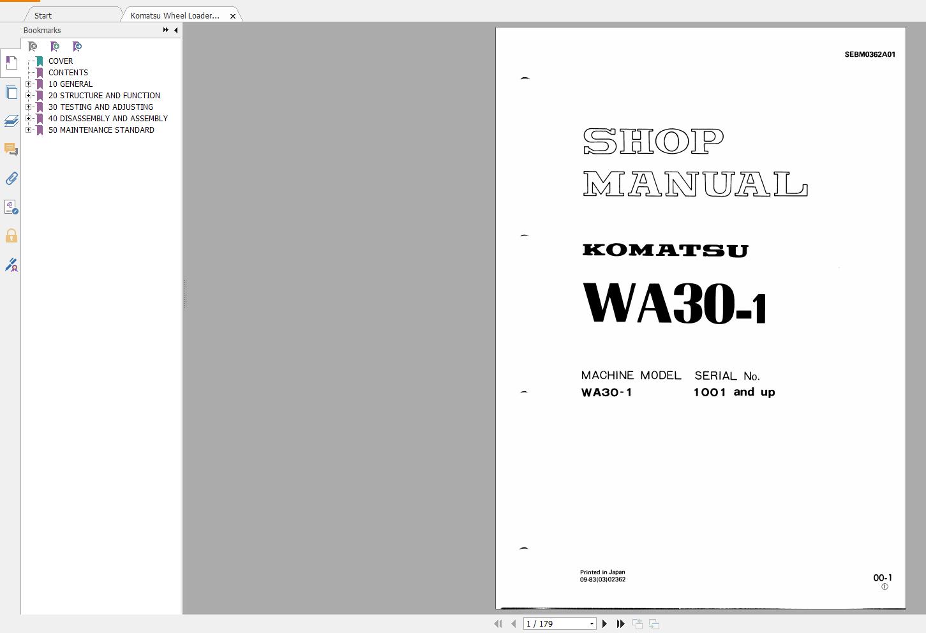The image size is (926, 633).
Task: Expand the 10 GENERAL bookmark
Action: coord(28,84)
